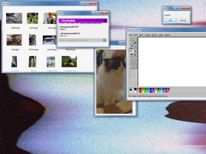Select the Pencil tool in Paint
206x154 pixels.
click(131, 51)
